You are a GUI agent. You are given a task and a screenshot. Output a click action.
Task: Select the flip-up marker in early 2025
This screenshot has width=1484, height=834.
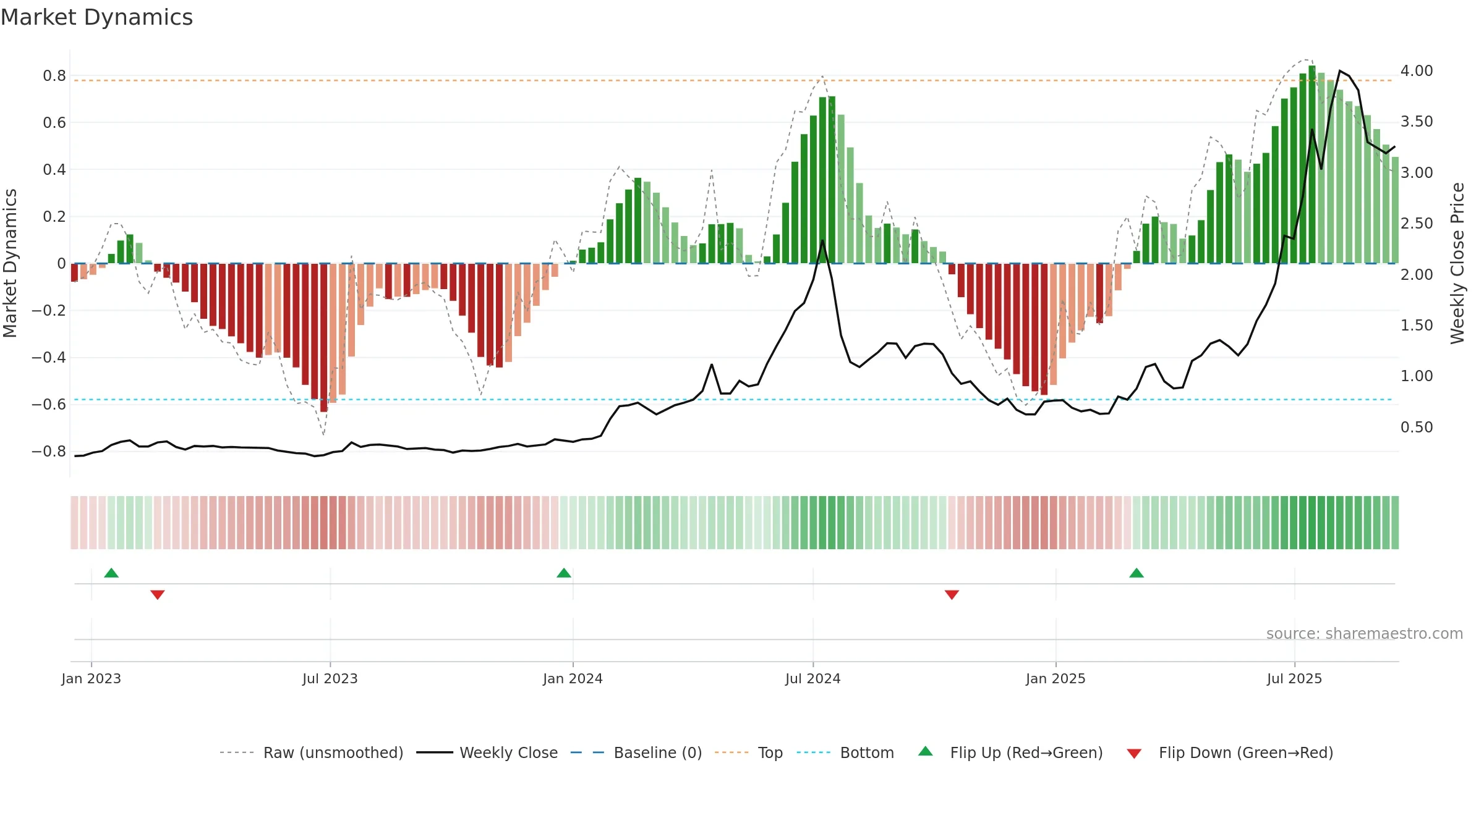tap(1136, 573)
